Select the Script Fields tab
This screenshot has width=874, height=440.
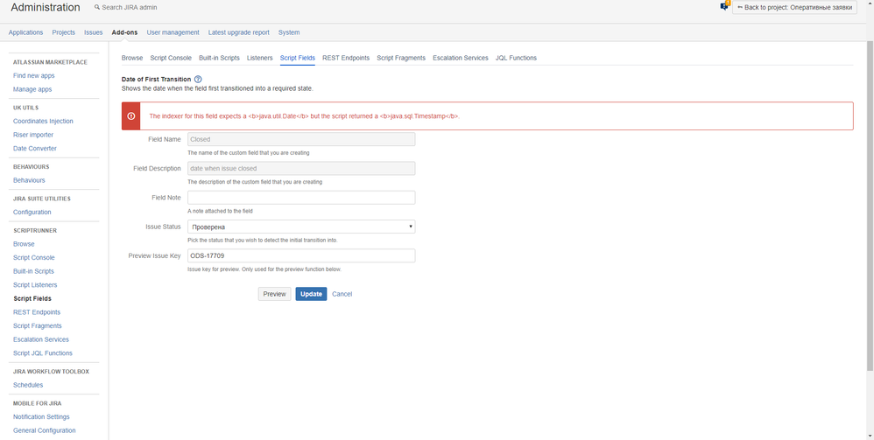point(298,58)
